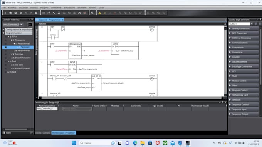Image resolution: width=262 pixels, height=147 pixels.
Task: Click the Undo arrow icon
Action: (x=26, y=13)
